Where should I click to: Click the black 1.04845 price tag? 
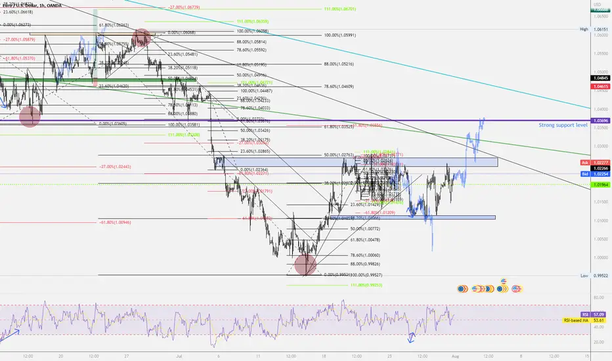pos(601,78)
